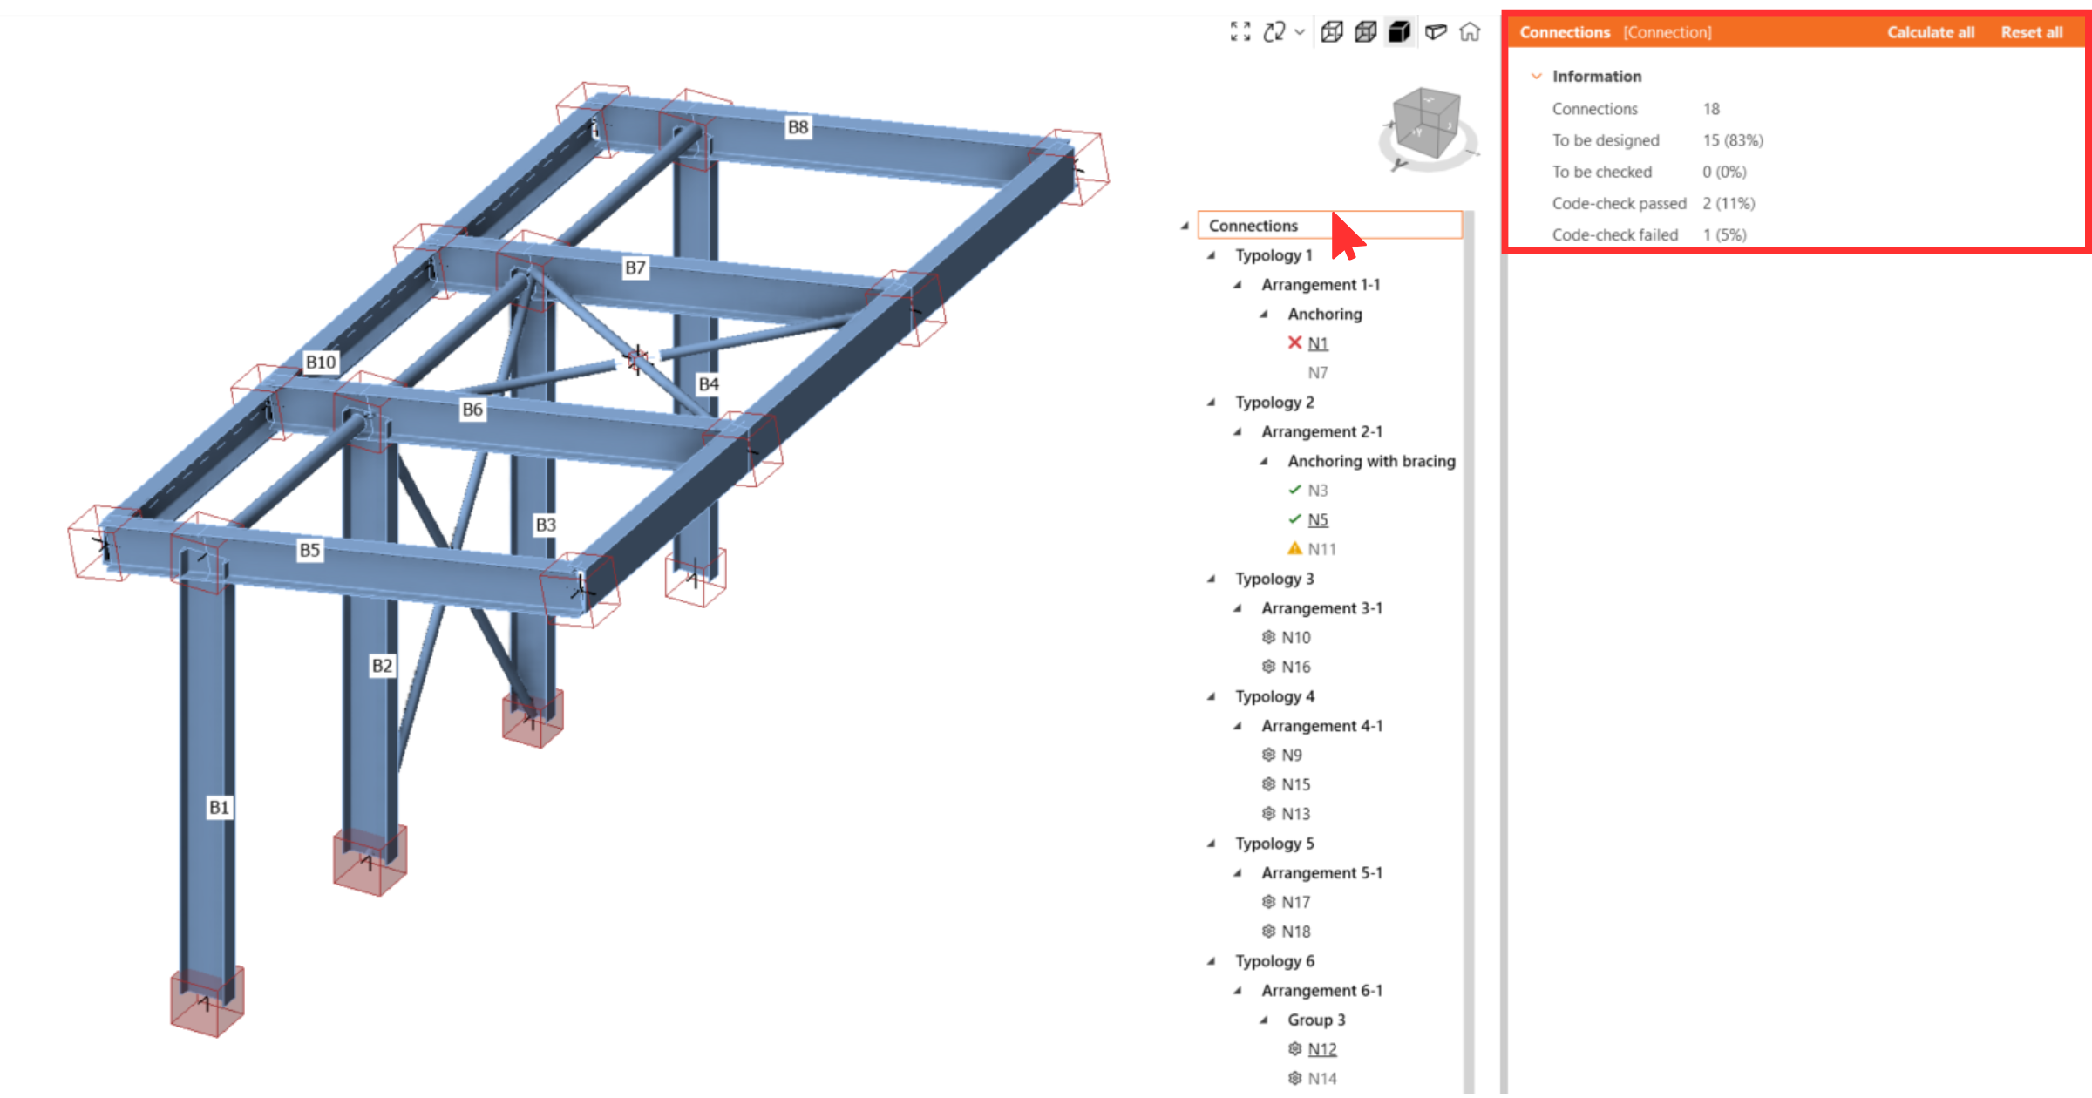Toggle the perspective view box icon

point(1436,32)
